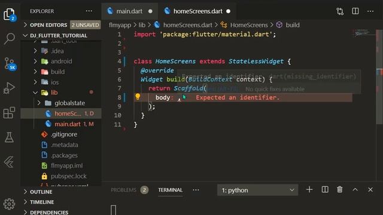Split the terminal panel
383x215 pixels.
325,189
